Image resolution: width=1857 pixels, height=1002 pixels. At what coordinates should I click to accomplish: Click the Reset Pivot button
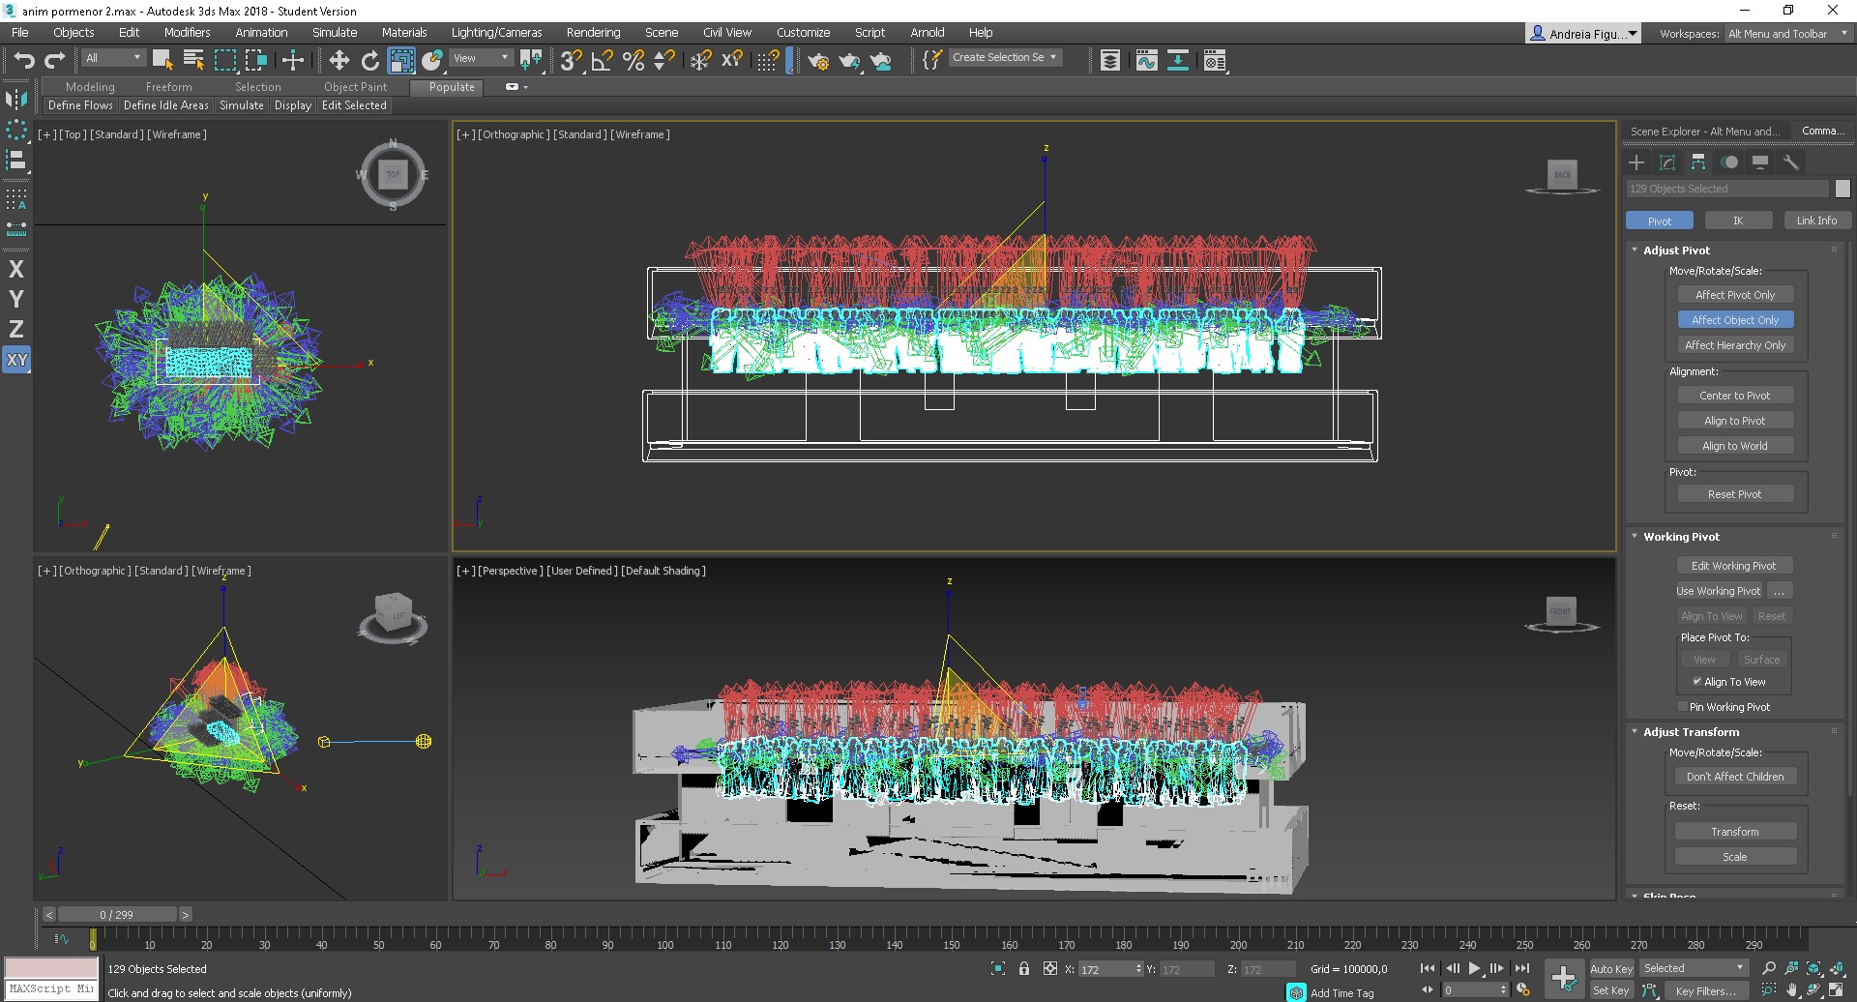click(1735, 494)
